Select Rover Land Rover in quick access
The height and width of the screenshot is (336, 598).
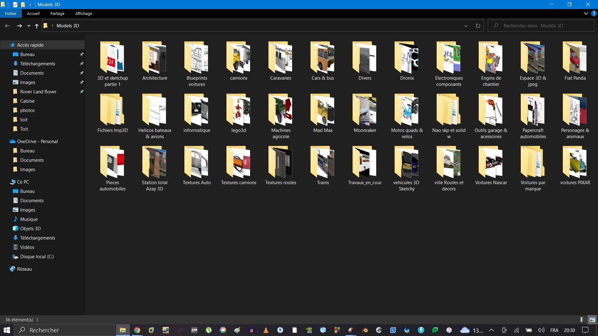coord(38,91)
